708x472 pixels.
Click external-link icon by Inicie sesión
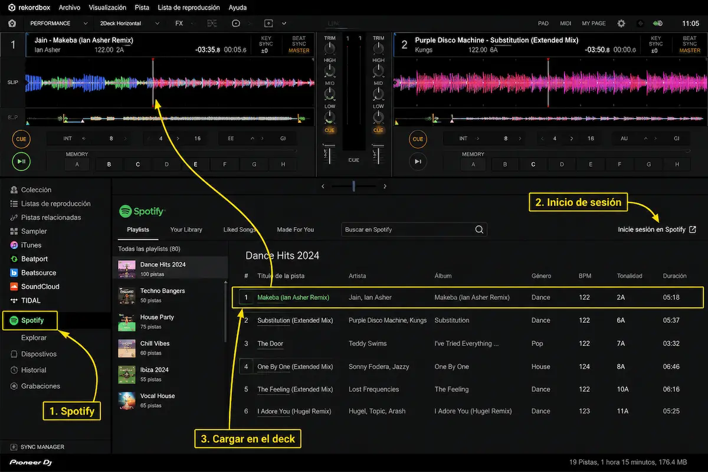click(x=693, y=230)
